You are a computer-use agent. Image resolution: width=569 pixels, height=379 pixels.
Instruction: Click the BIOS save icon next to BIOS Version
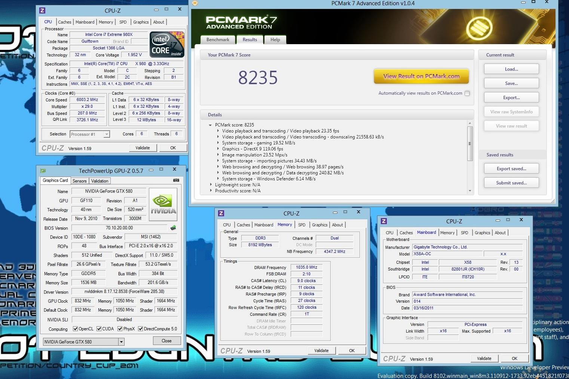pos(173,227)
